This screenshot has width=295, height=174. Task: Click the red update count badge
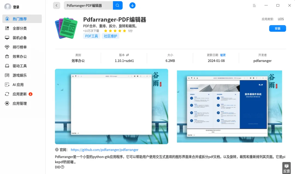(x=31, y=94)
